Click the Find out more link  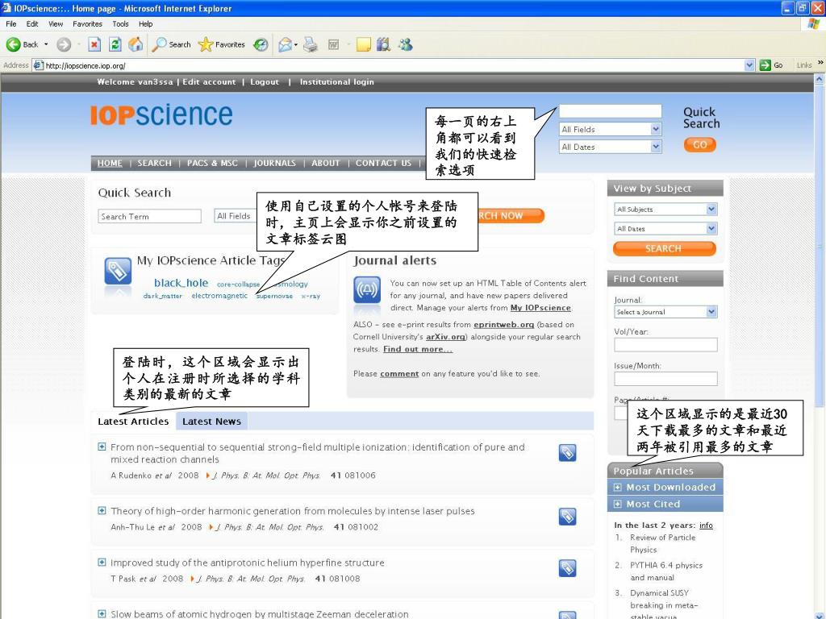click(x=417, y=349)
